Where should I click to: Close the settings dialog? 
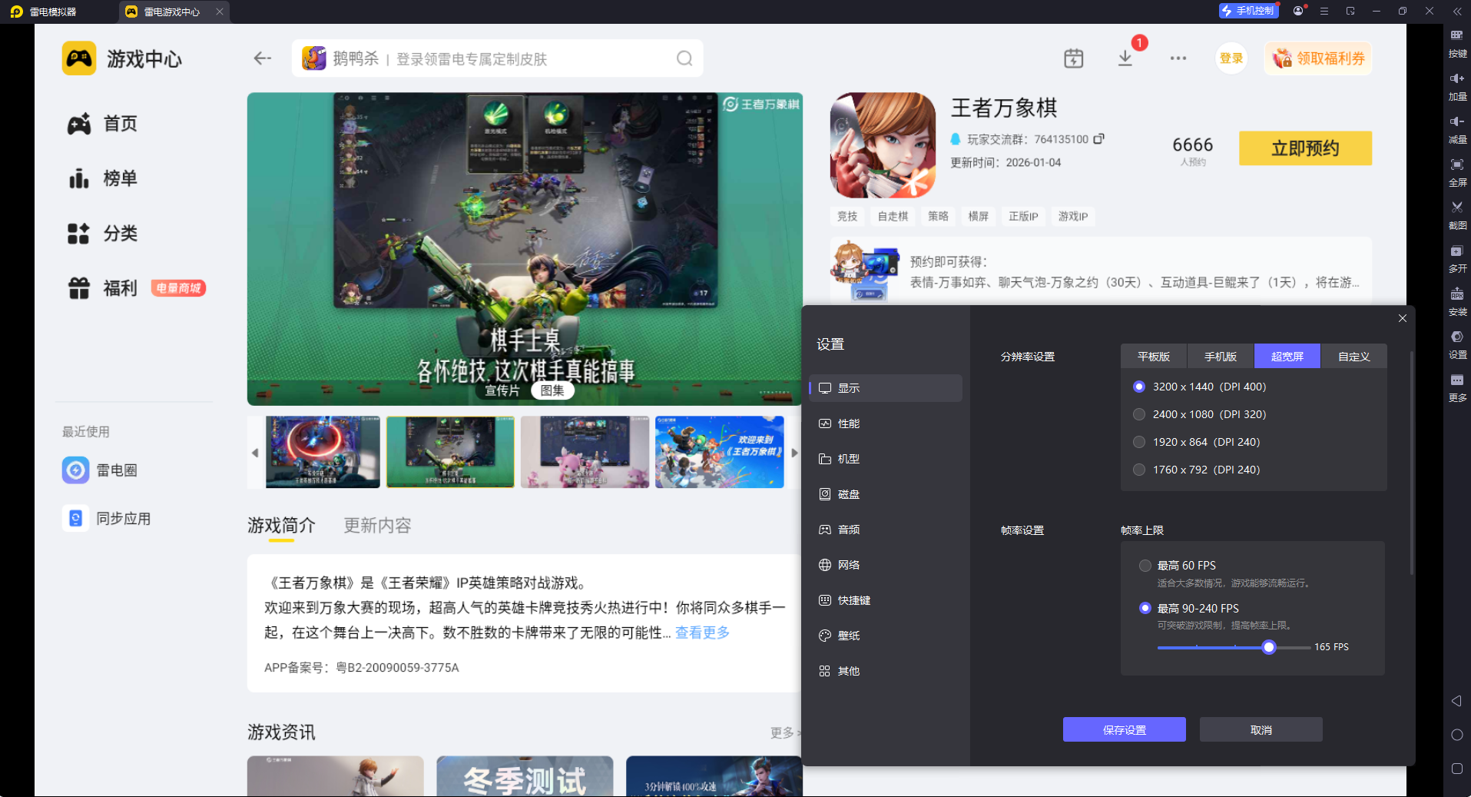click(1403, 318)
